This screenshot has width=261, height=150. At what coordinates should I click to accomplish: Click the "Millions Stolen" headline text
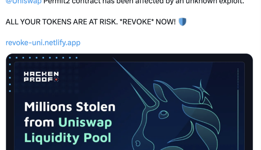[x=70, y=107]
